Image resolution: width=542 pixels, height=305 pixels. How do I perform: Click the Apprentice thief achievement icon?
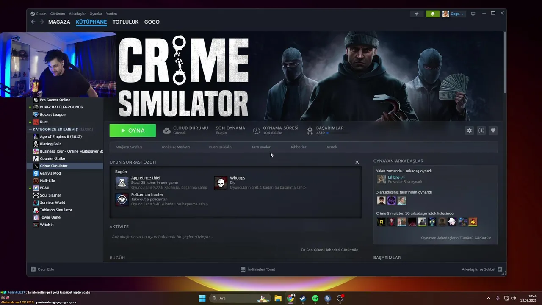coord(122,183)
